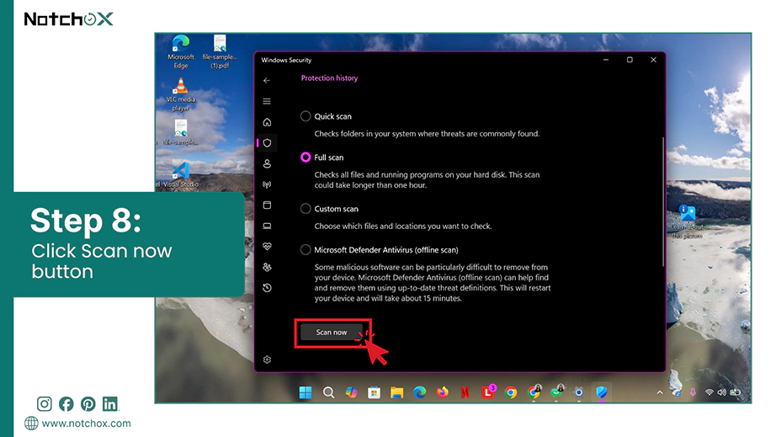Open the Settings gear in Windows Security
The width and height of the screenshot is (776, 437).
(x=268, y=360)
